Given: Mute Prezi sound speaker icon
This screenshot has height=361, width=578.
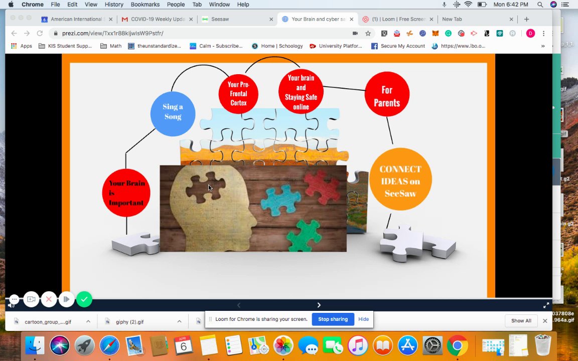Looking at the screenshot, I should (12, 305).
